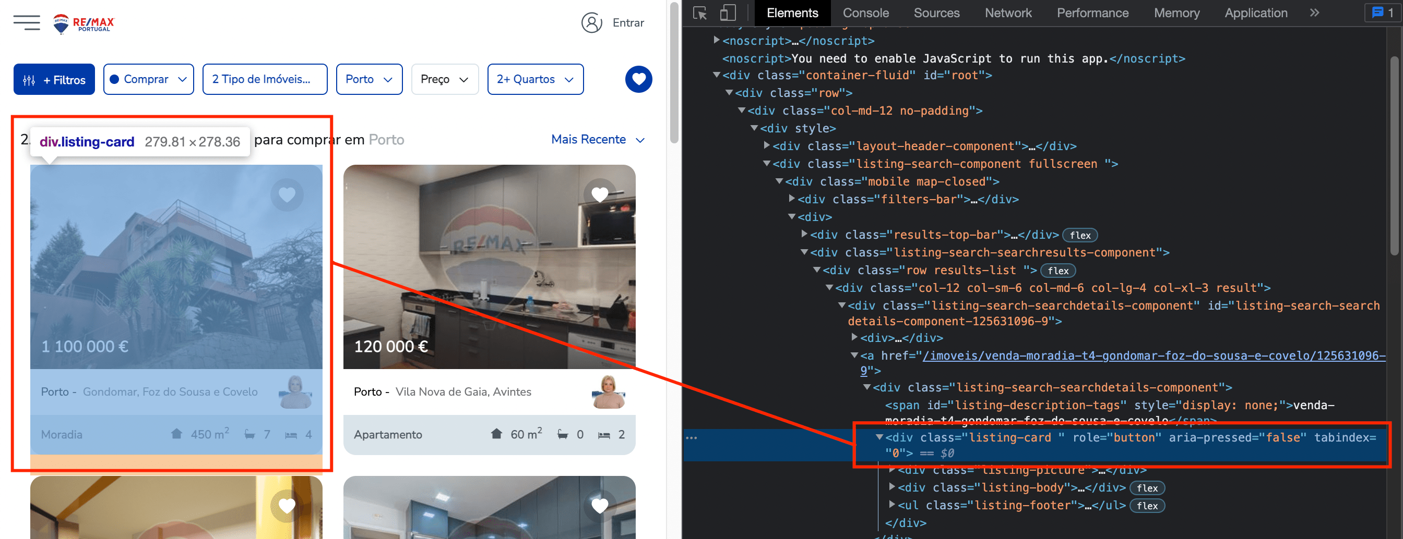Open the 2+ Quartos dropdown
1403x539 pixels.
(x=536, y=79)
